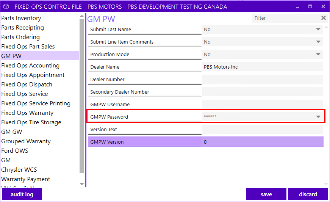Open the GMPW Password dropdown arrow

(318, 117)
